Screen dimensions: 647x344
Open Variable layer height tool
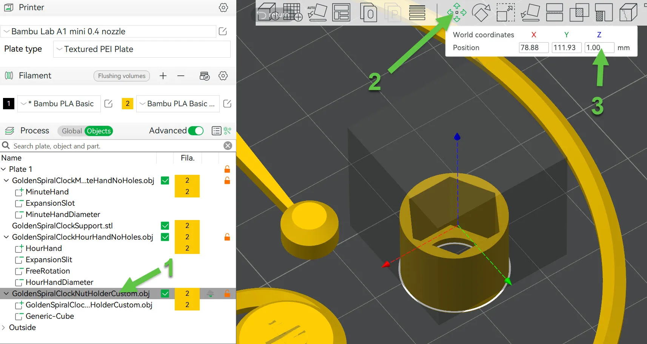tap(417, 13)
